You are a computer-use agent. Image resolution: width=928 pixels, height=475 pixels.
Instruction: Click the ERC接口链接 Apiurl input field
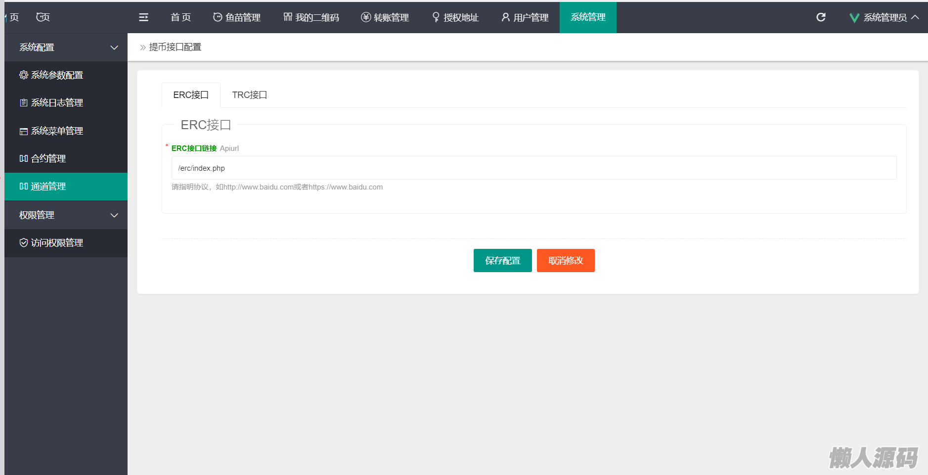tap(534, 168)
